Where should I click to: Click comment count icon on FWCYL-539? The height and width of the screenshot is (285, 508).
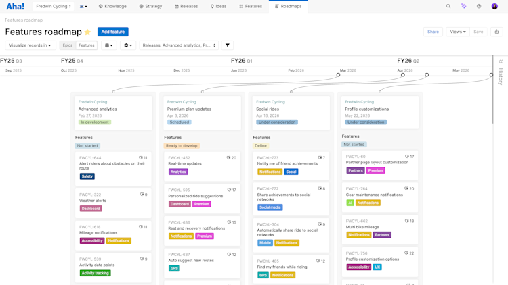click(144, 259)
